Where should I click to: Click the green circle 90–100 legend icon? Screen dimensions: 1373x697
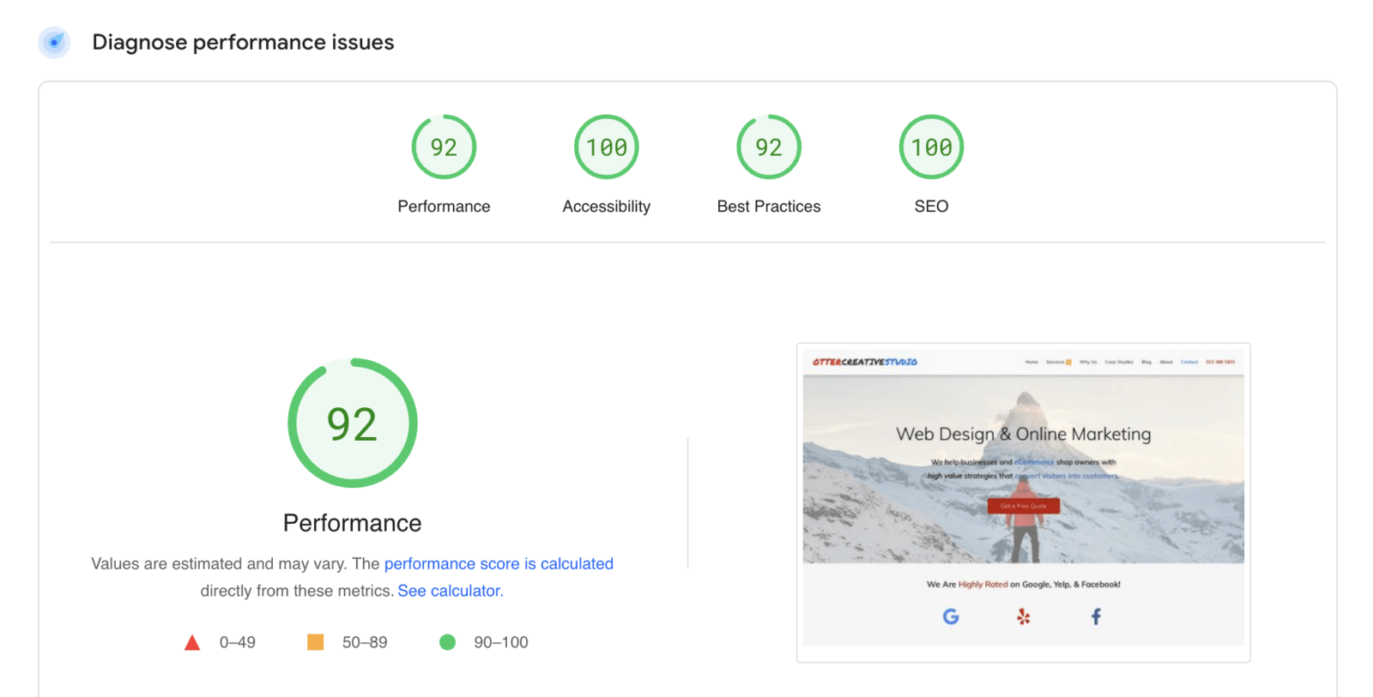447,642
